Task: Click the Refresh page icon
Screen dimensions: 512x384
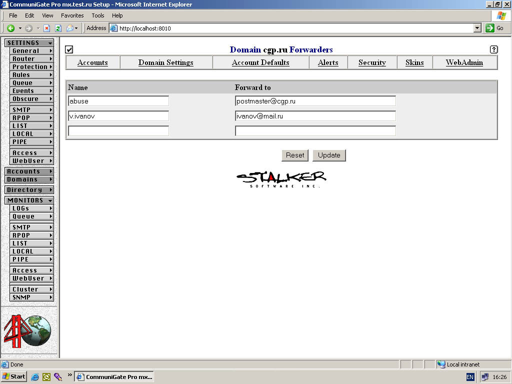Action: tap(58, 28)
